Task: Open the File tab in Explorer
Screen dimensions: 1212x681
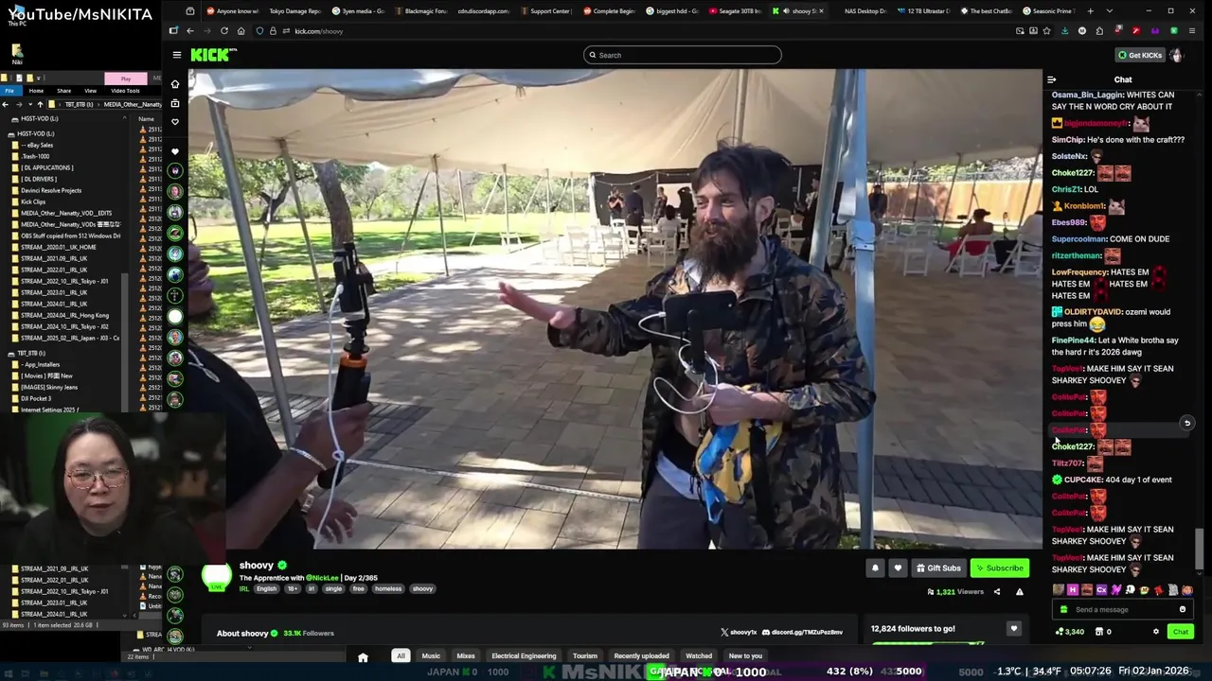Action: (9, 91)
